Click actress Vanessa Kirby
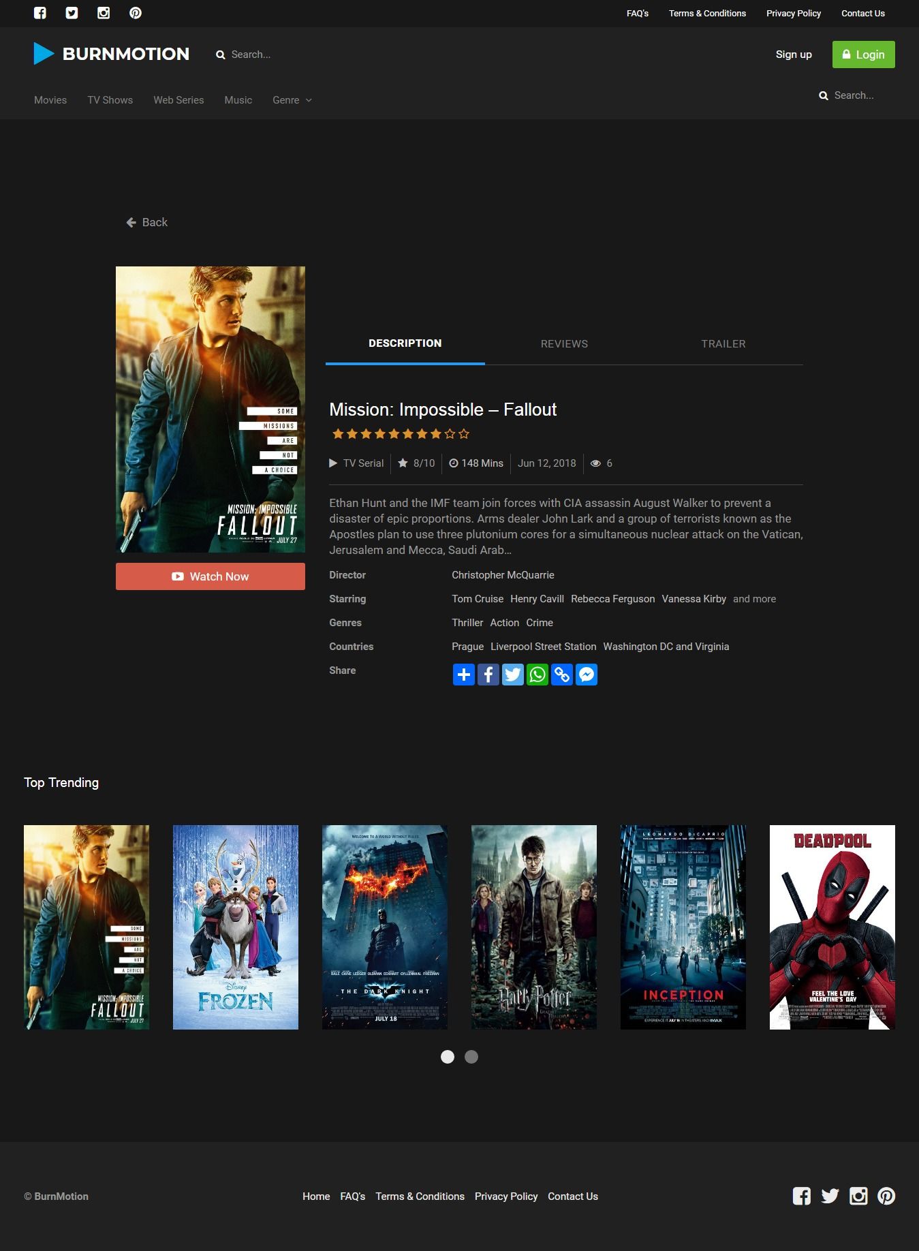The height and width of the screenshot is (1251, 919). (x=694, y=599)
